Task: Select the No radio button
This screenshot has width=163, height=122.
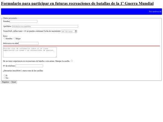Action: point(5,78)
